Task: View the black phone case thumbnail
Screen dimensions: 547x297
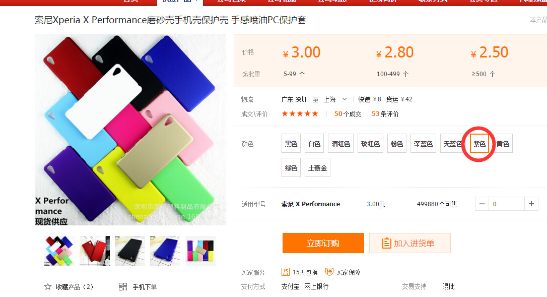Action: pos(130,251)
